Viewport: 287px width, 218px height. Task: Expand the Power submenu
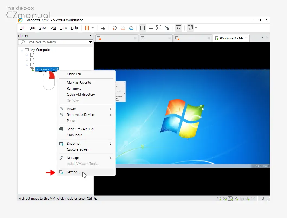[71, 109]
